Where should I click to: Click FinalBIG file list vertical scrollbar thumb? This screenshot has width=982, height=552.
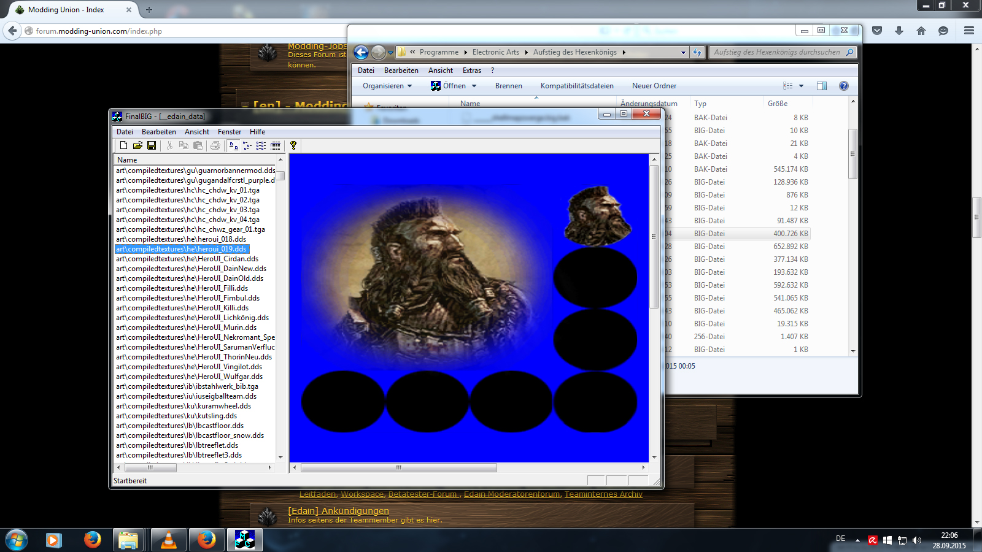point(280,175)
